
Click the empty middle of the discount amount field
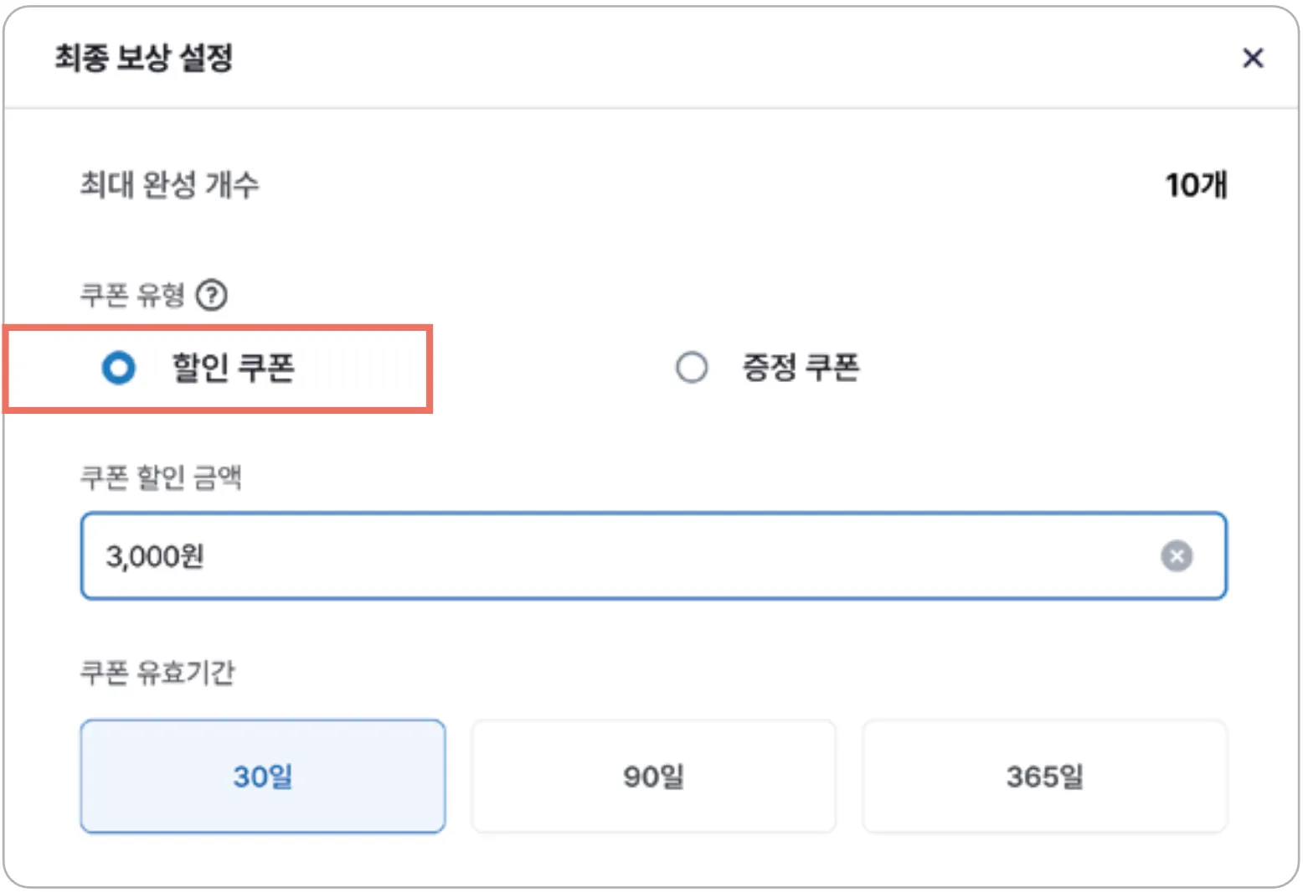pos(653,556)
